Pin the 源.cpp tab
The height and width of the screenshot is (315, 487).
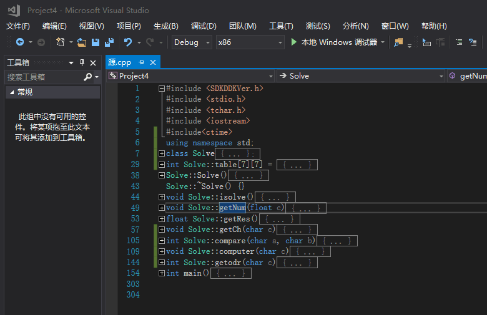pos(141,62)
